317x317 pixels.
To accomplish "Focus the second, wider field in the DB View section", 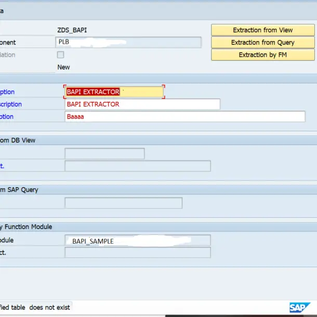I will [x=138, y=166].
